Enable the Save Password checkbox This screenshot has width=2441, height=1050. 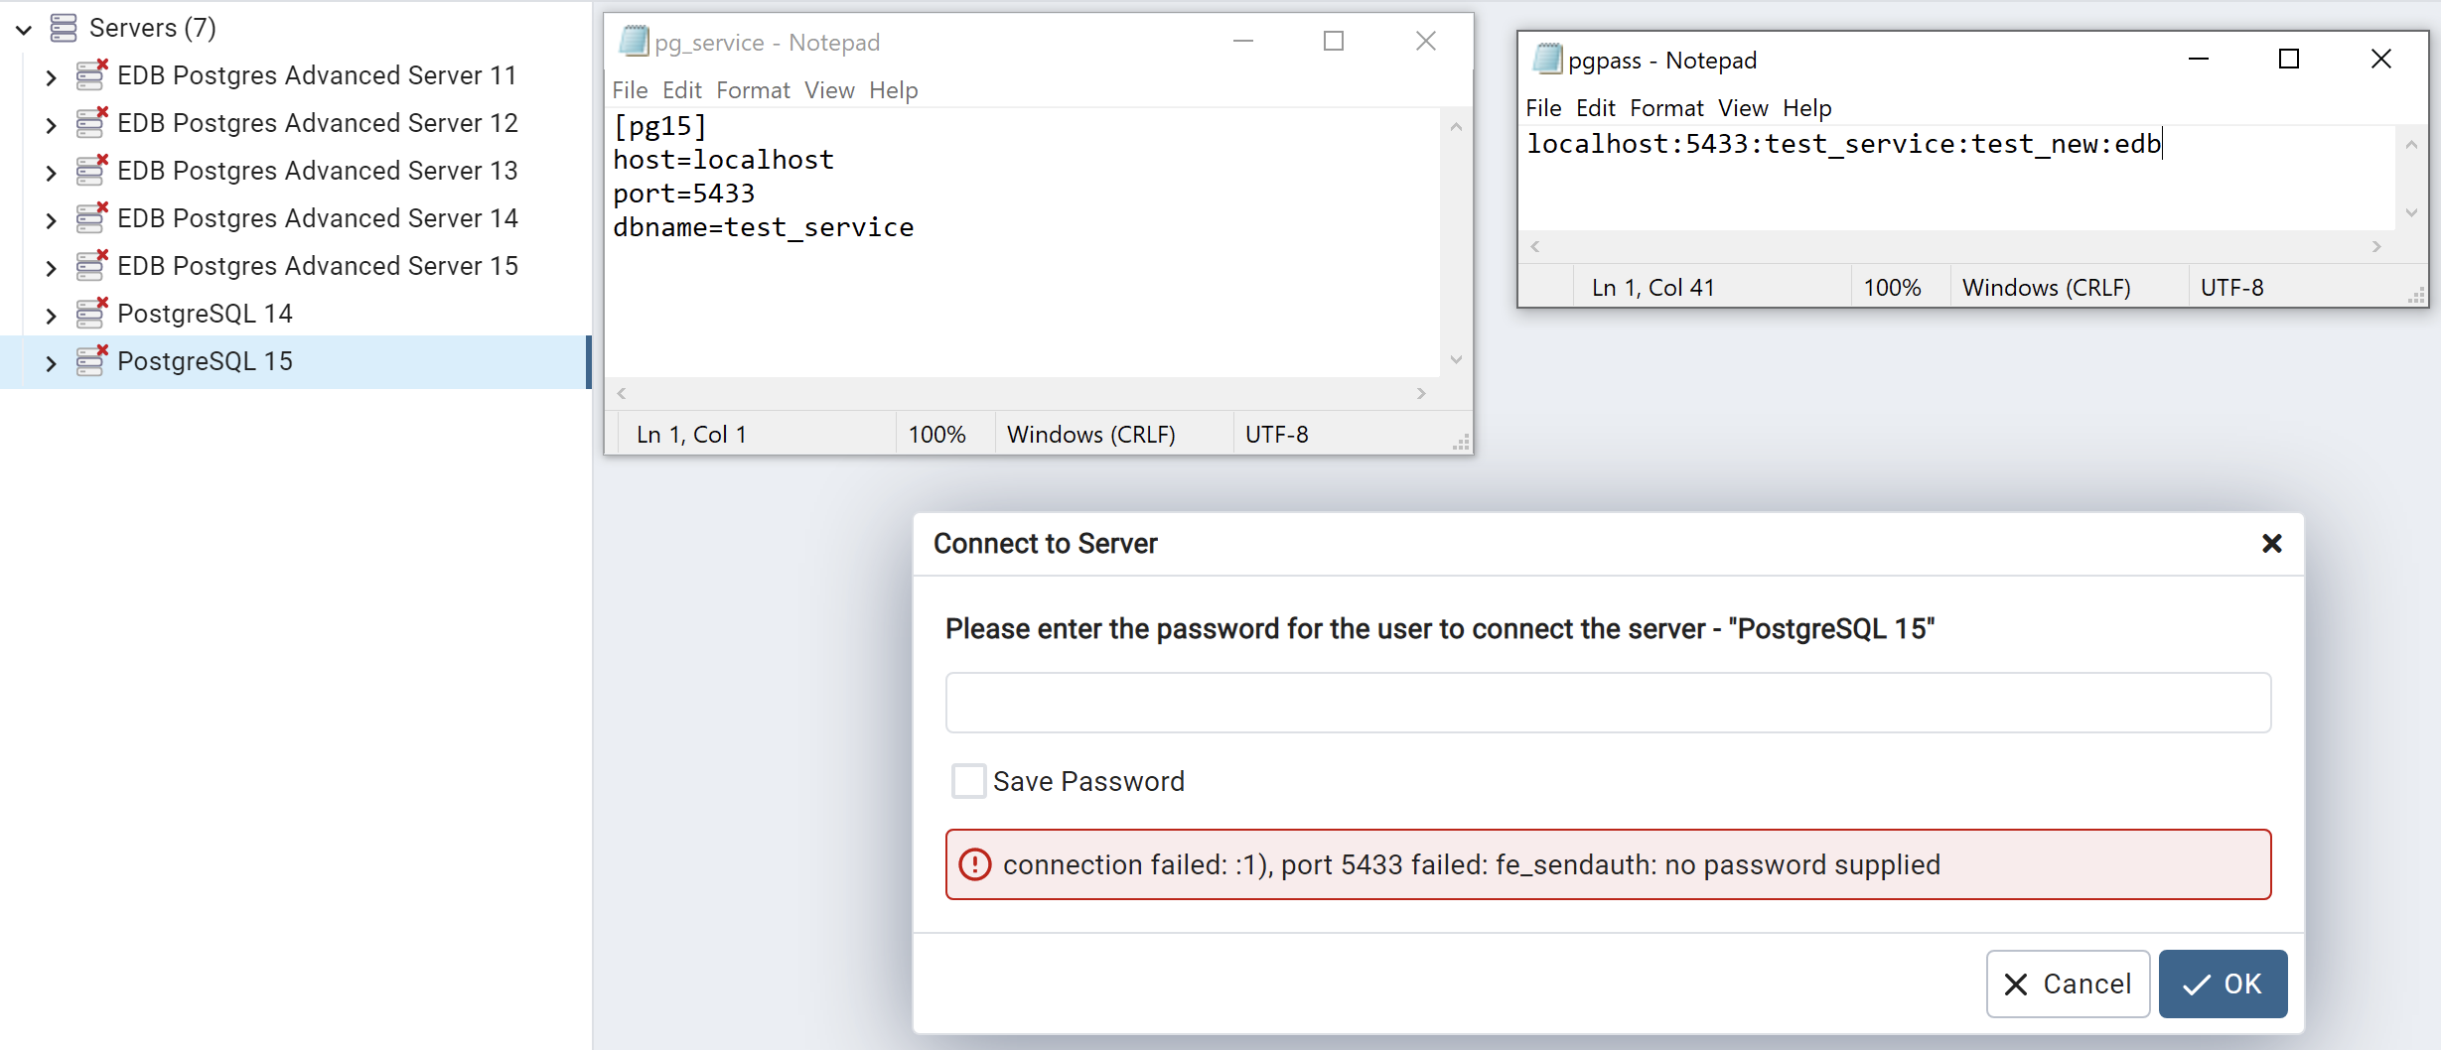[x=967, y=781]
